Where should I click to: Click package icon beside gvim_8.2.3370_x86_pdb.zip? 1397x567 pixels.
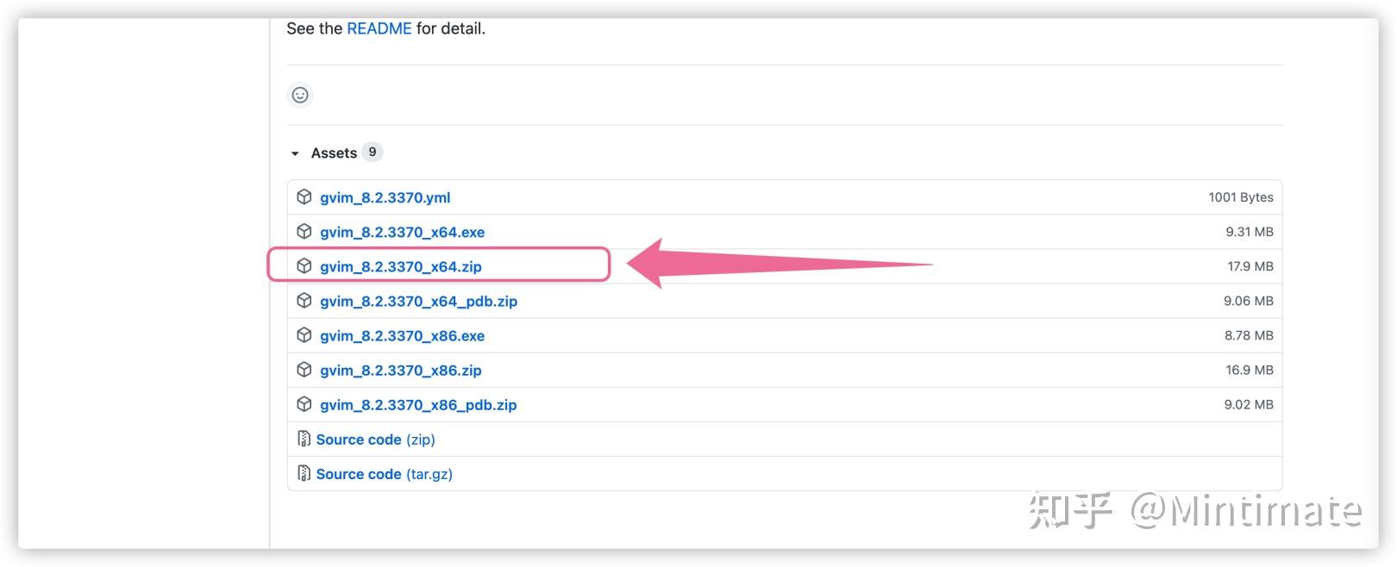coord(304,403)
